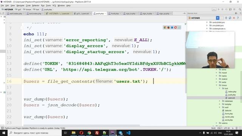Click the status bar tool-window icon

pos(2,128)
